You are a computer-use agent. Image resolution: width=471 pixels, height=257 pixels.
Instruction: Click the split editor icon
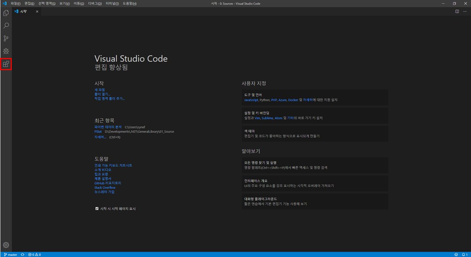457,11
